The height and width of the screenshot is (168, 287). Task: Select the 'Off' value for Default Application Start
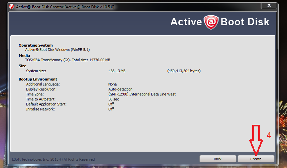(111, 104)
